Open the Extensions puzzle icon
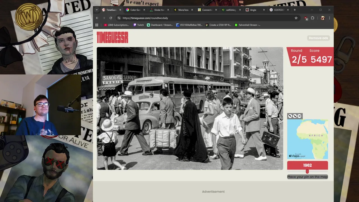This screenshot has height=202, width=359. (312, 18)
